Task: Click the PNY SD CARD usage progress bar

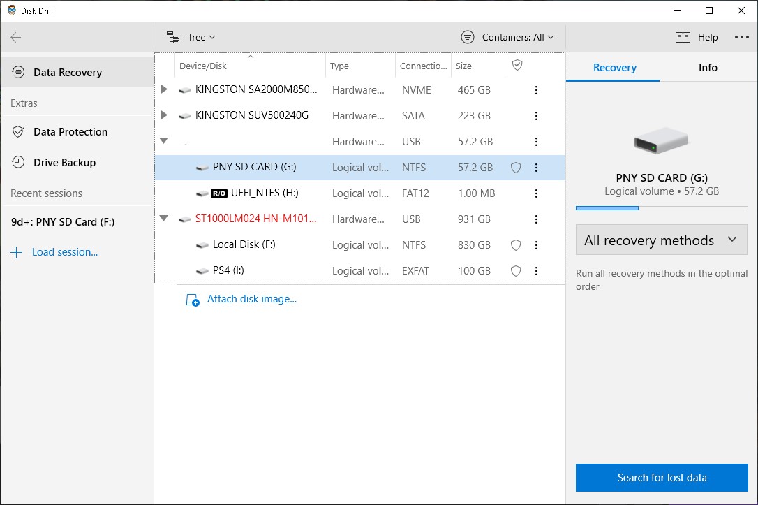Action: pyautogui.click(x=661, y=208)
